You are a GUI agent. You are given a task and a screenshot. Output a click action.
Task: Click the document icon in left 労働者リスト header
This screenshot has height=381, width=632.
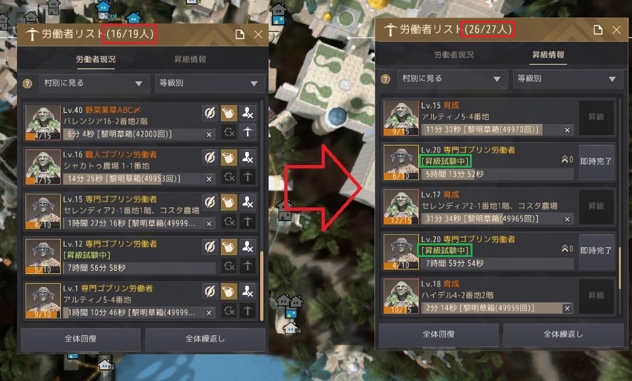click(240, 35)
